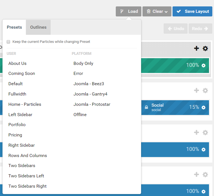The image size is (214, 196).
Task: Select Two Sidebars Left preset
Action: tap(26, 176)
